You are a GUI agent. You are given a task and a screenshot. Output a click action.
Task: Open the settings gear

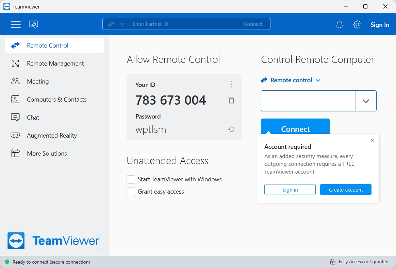pyautogui.click(x=357, y=24)
